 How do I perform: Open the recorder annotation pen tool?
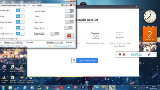pyautogui.click(x=149, y=54)
